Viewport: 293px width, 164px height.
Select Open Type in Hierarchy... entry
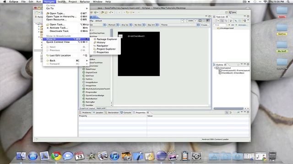click(66, 16)
